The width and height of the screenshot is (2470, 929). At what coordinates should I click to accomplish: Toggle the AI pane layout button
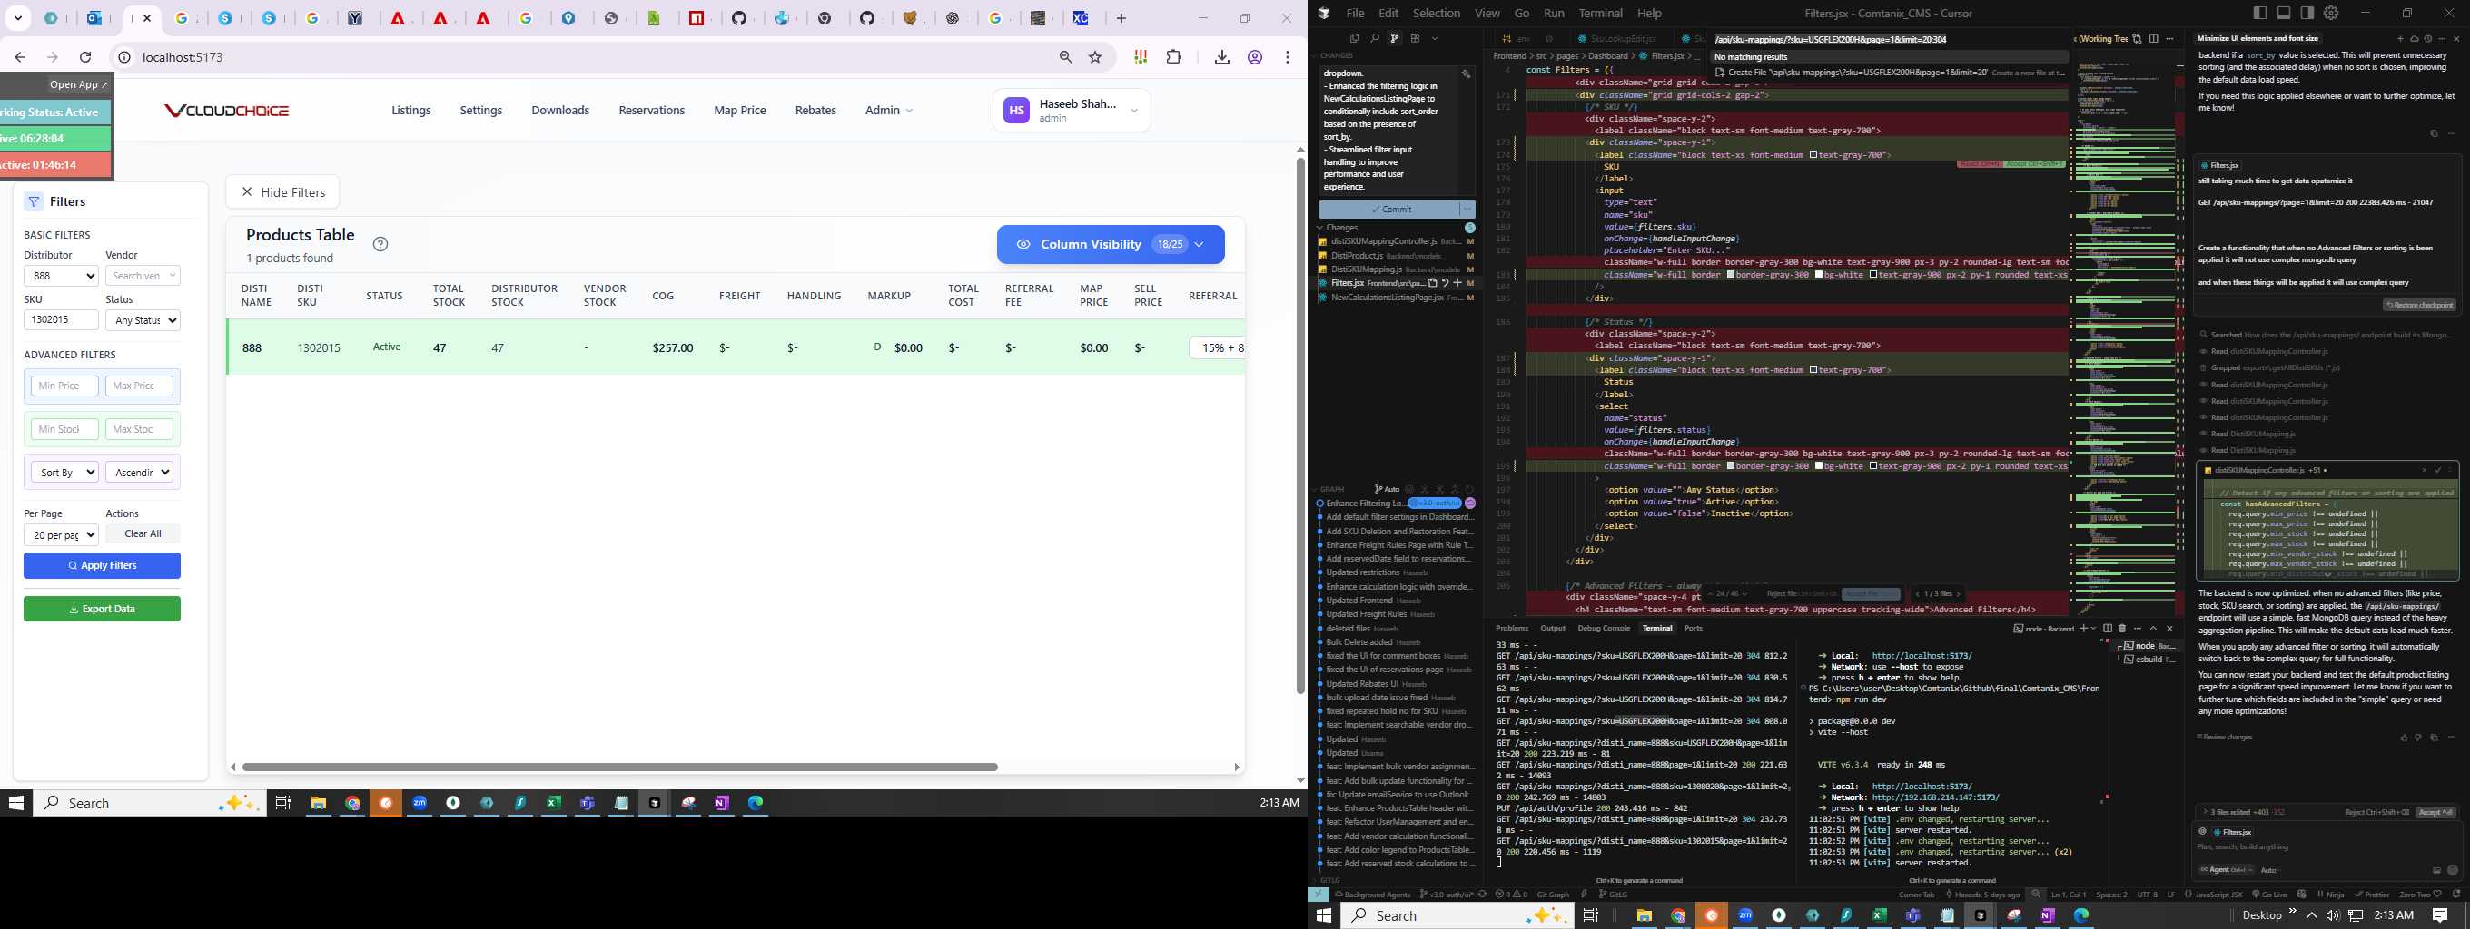tap(2307, 13)
